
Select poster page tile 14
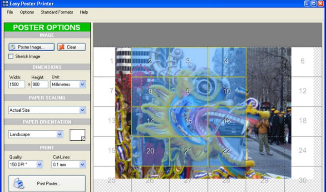[x=150, y=121]
